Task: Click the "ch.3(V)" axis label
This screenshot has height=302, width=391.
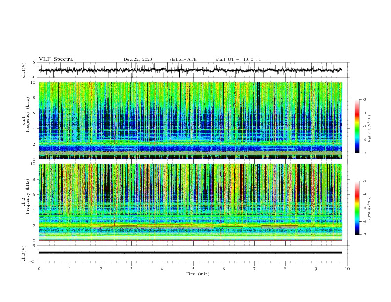Action: tap(24, 253)
